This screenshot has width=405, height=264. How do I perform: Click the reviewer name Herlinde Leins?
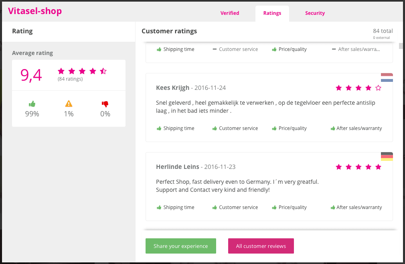point(177,167)
